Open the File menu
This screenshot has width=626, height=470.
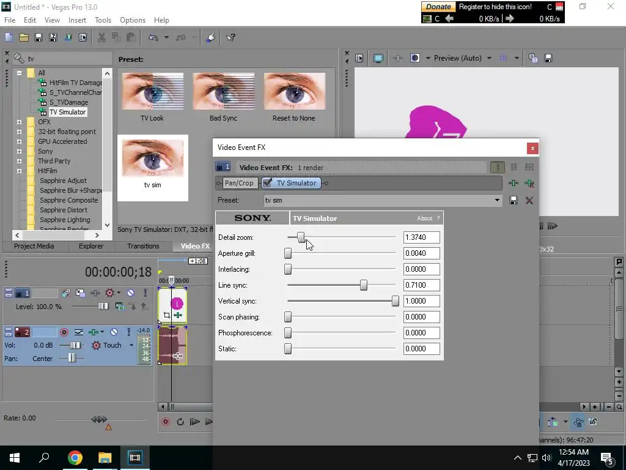[10, 20]
